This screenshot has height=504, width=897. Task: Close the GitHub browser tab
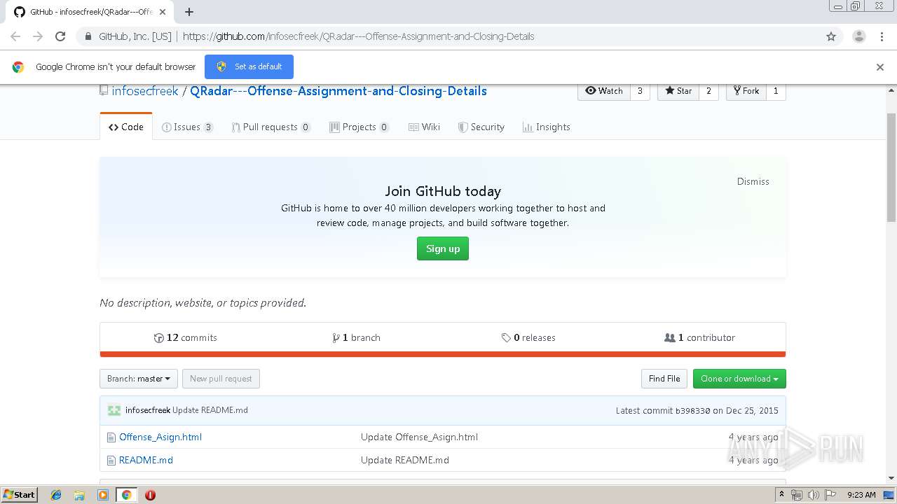pos(163,12)
